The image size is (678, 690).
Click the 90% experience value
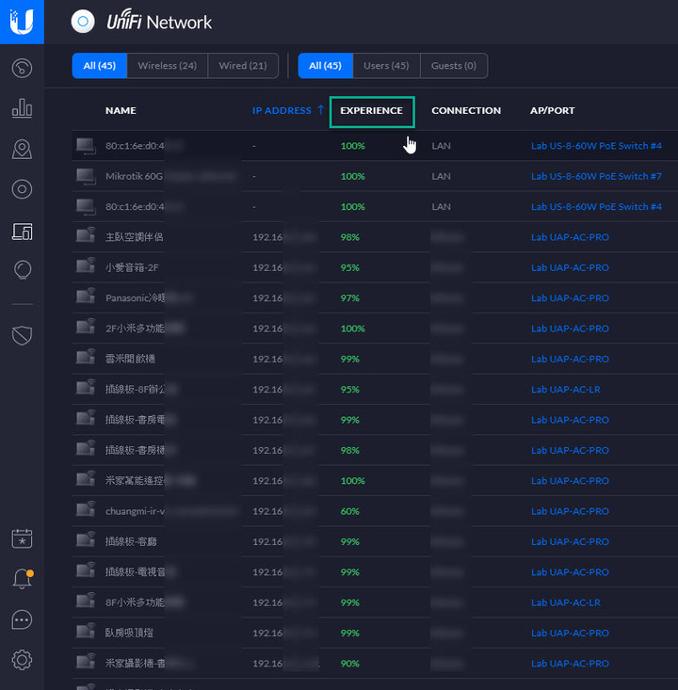350,664
